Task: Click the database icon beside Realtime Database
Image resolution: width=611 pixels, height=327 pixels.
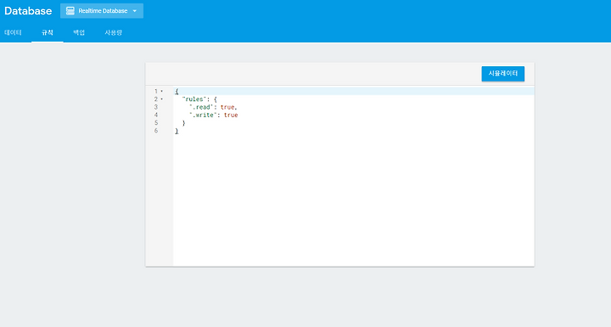Action: pos(70,11)
